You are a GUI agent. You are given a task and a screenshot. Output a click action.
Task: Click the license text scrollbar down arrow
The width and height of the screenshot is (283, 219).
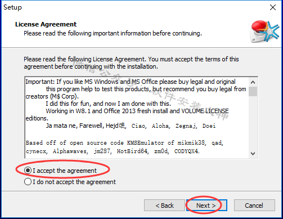(x=253, y=154)
